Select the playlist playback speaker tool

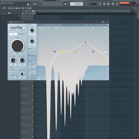(30, 8)
